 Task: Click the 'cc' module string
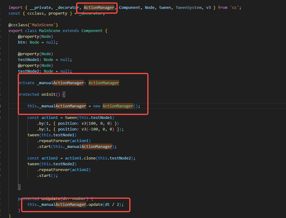click(234, 7)
